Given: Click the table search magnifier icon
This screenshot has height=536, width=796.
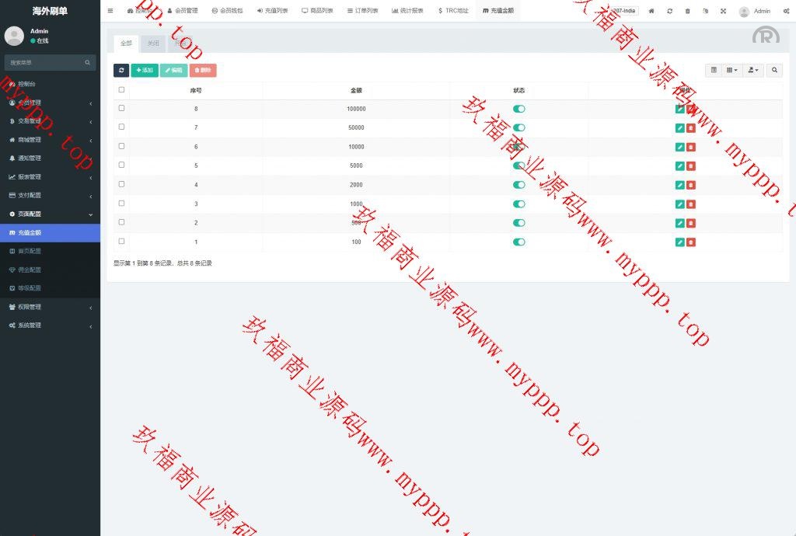Looking at the screenshot, I should pyautogui.click(x=774, y=70).
